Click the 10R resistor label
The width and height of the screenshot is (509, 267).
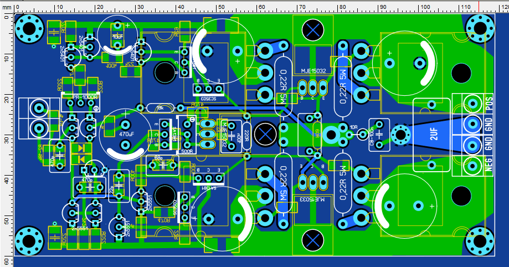pos(353,127)
